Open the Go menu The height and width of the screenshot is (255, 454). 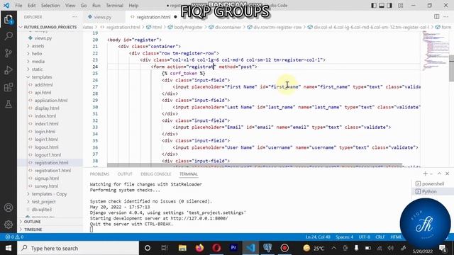pyautogui.click(x=84, y=6)
